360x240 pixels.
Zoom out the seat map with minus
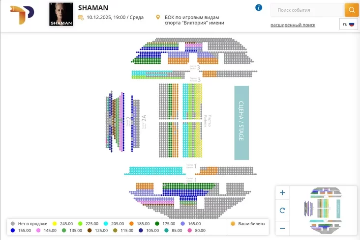(282, 228)
